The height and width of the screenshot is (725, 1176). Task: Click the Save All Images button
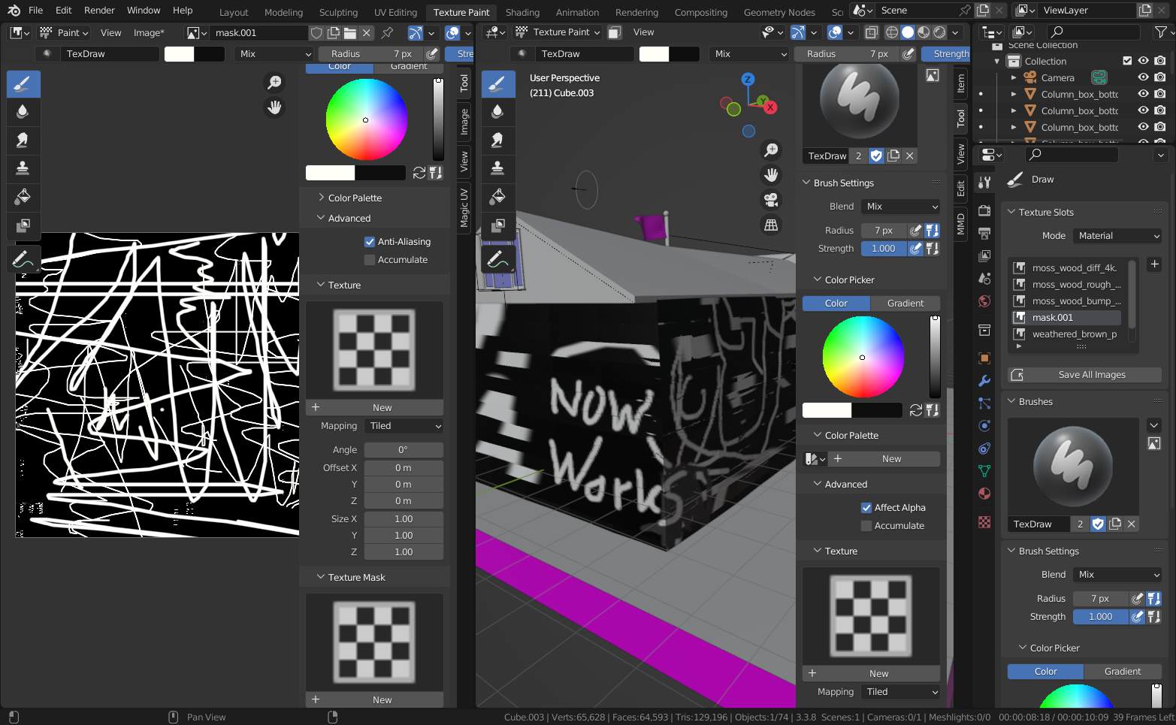point(1083,374)
